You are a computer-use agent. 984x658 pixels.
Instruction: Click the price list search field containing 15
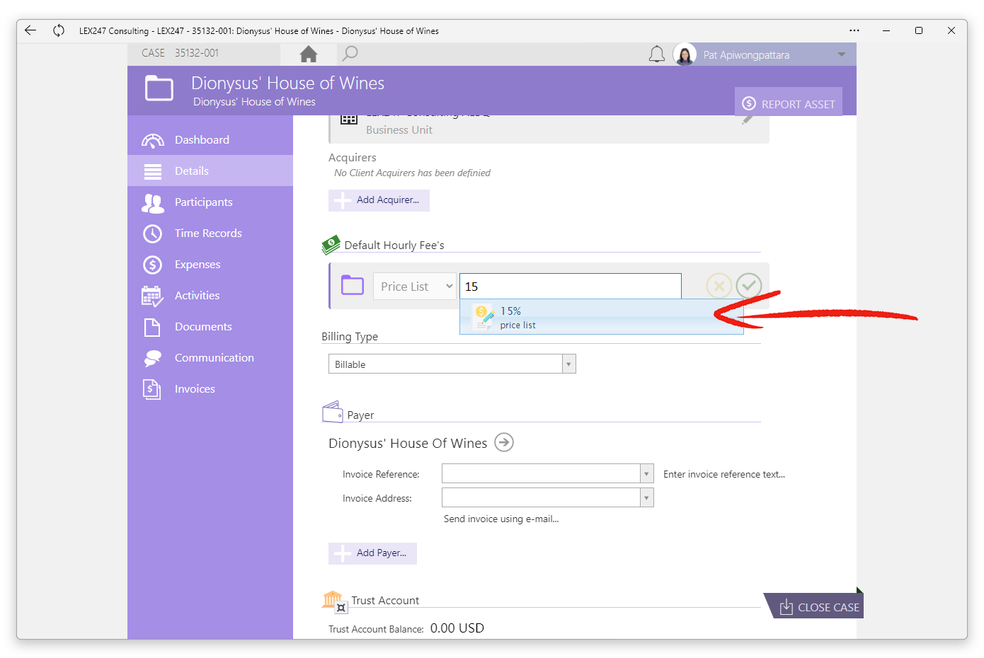[571, 287]
